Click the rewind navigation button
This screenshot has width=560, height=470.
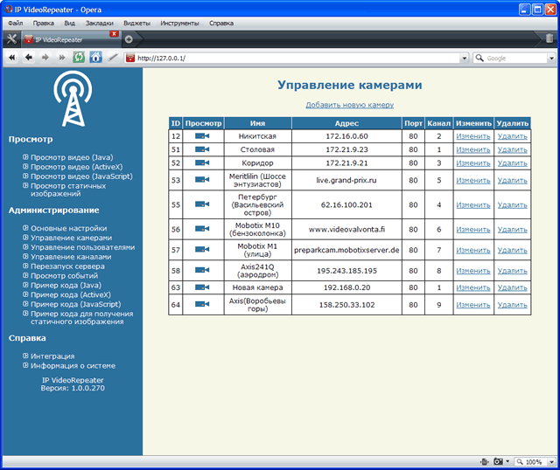point(12,58)
